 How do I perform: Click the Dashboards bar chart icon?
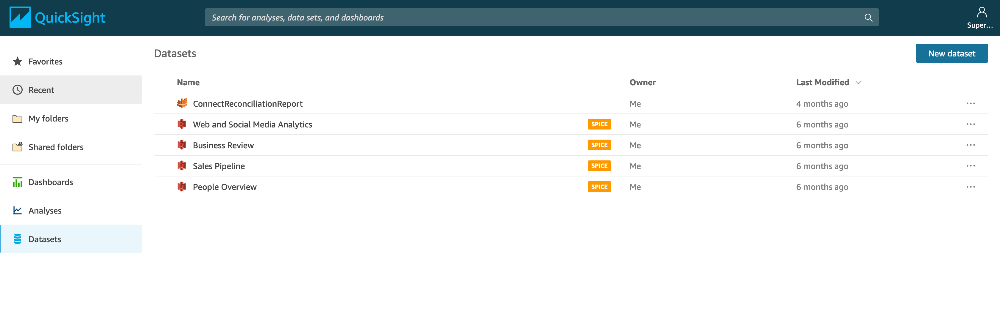pyautogui.click(x=18, y=182)
